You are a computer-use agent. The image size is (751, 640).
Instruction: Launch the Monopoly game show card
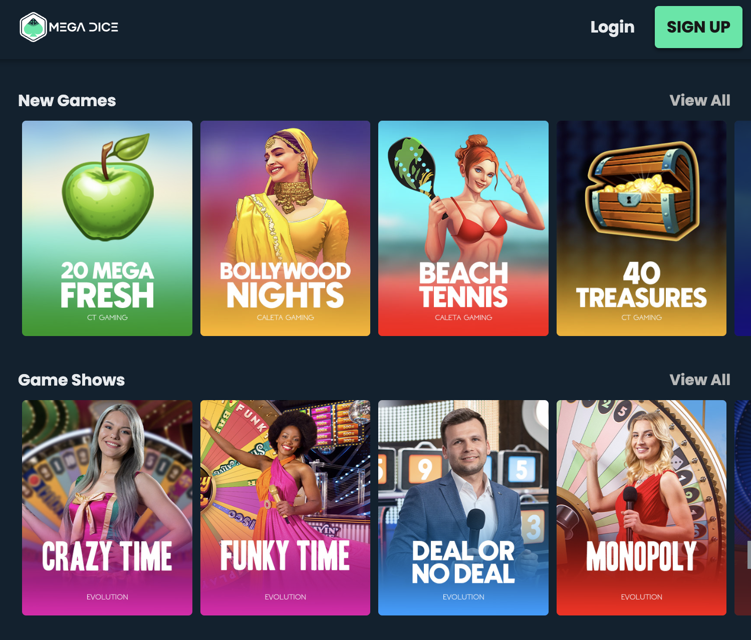tap(641, 508)
